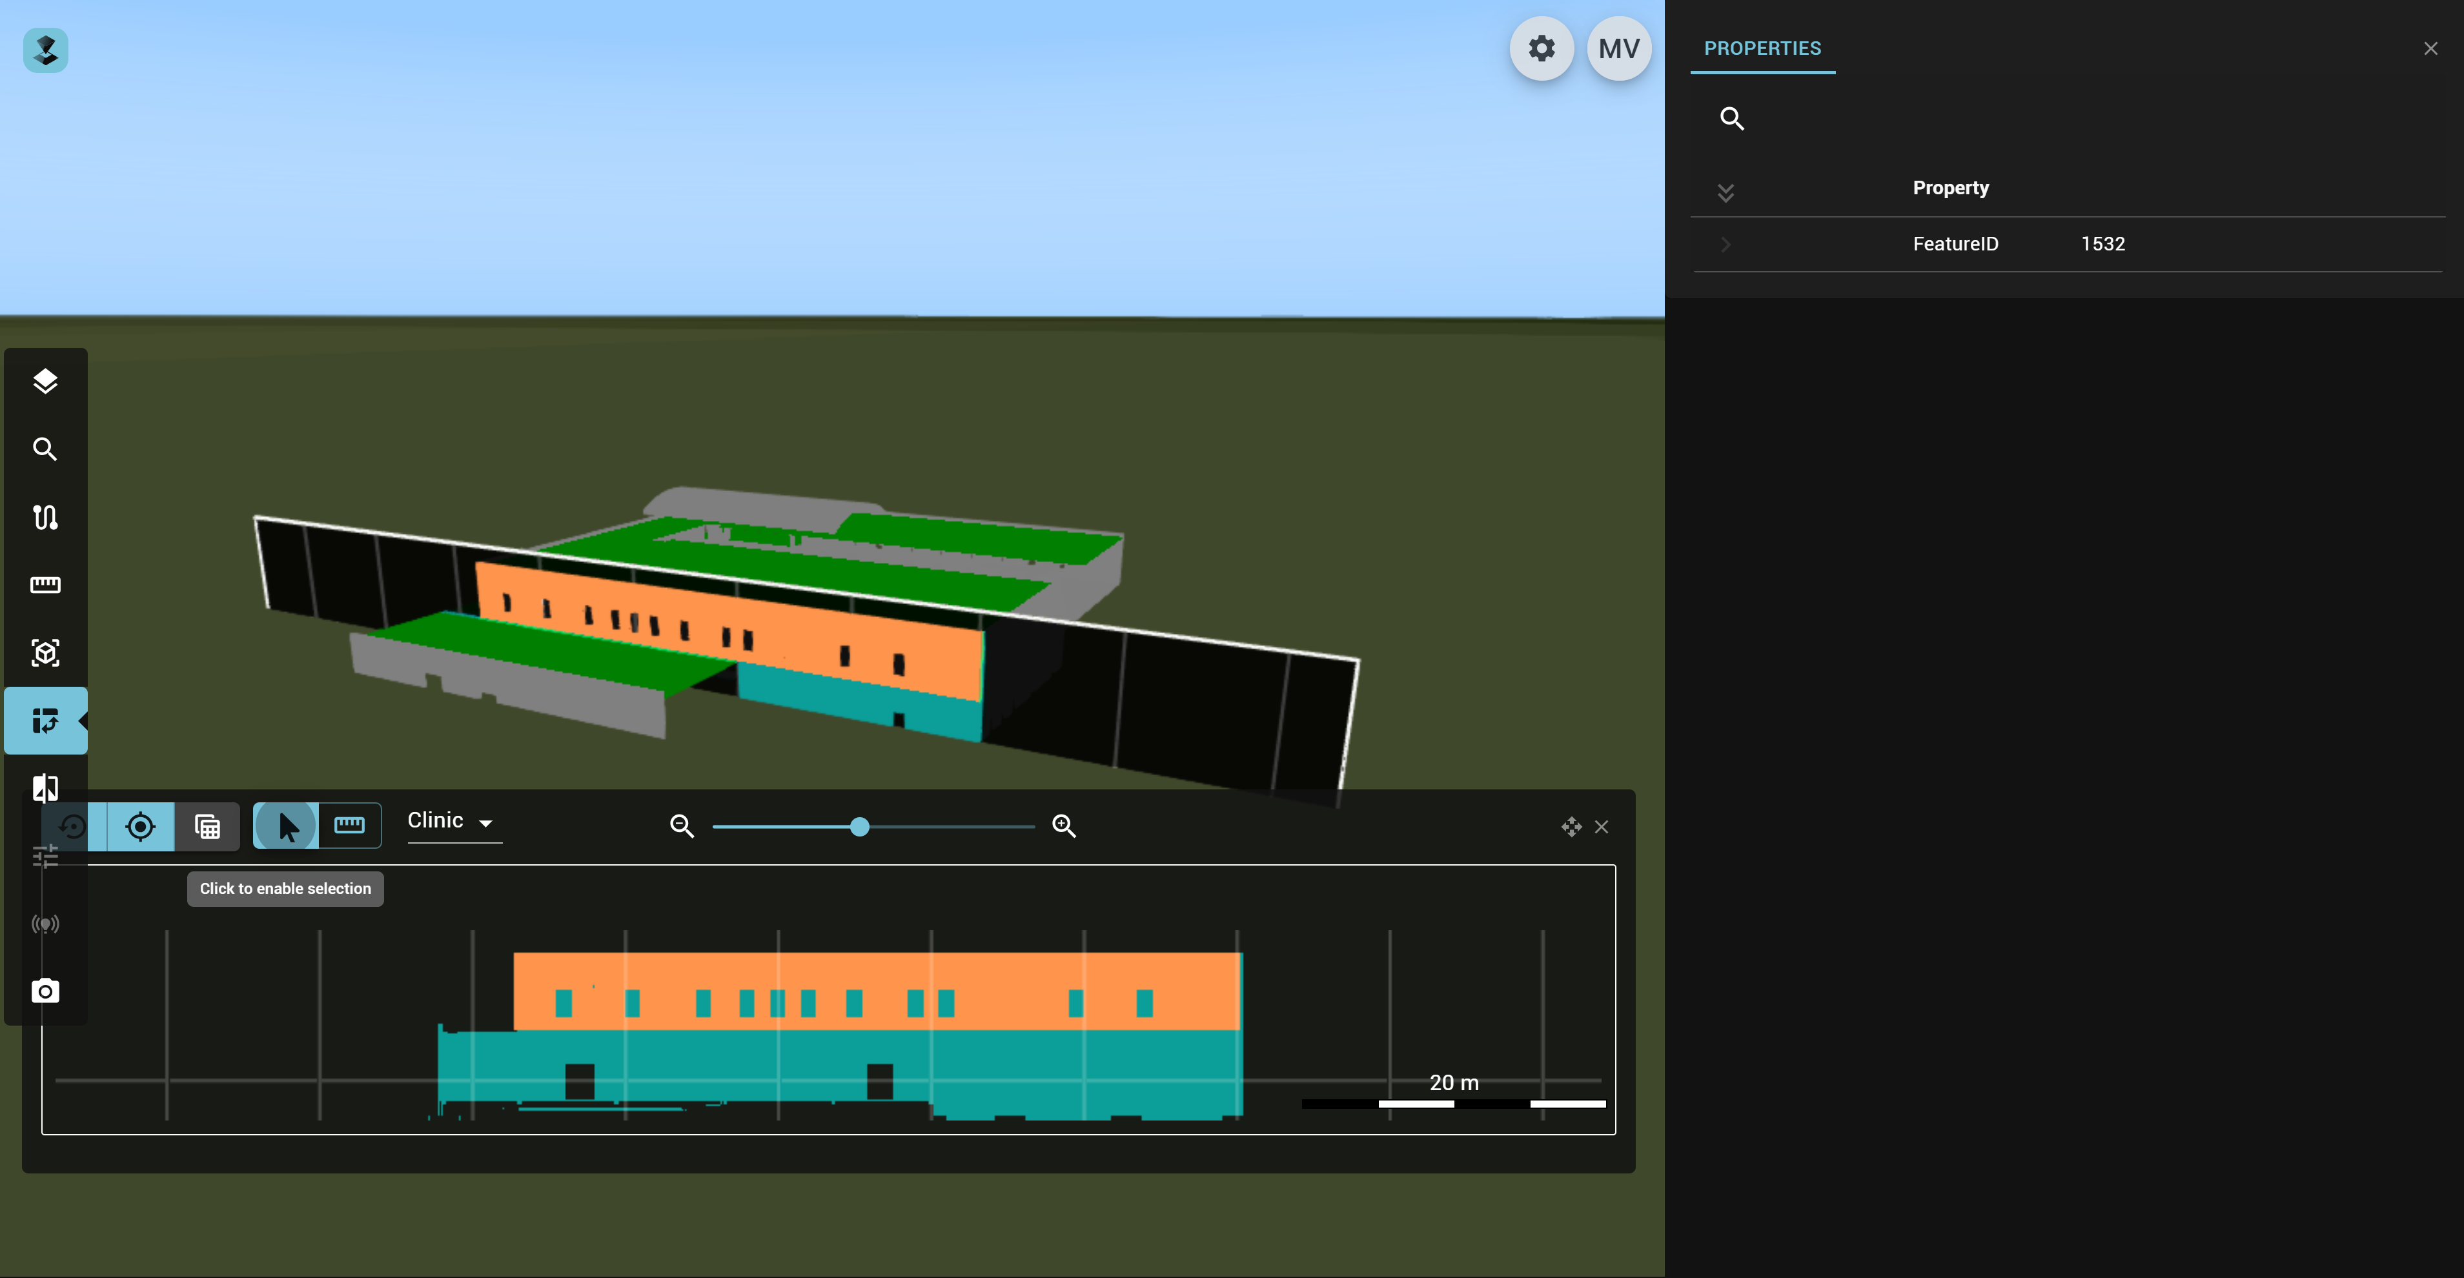Image resolution: width=2464 pixels, height=1278 pixels.
Task: Take a screenshot with the camera tool
Action: [x=45, y=992]
